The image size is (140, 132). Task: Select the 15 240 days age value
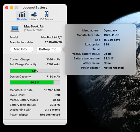112,40
